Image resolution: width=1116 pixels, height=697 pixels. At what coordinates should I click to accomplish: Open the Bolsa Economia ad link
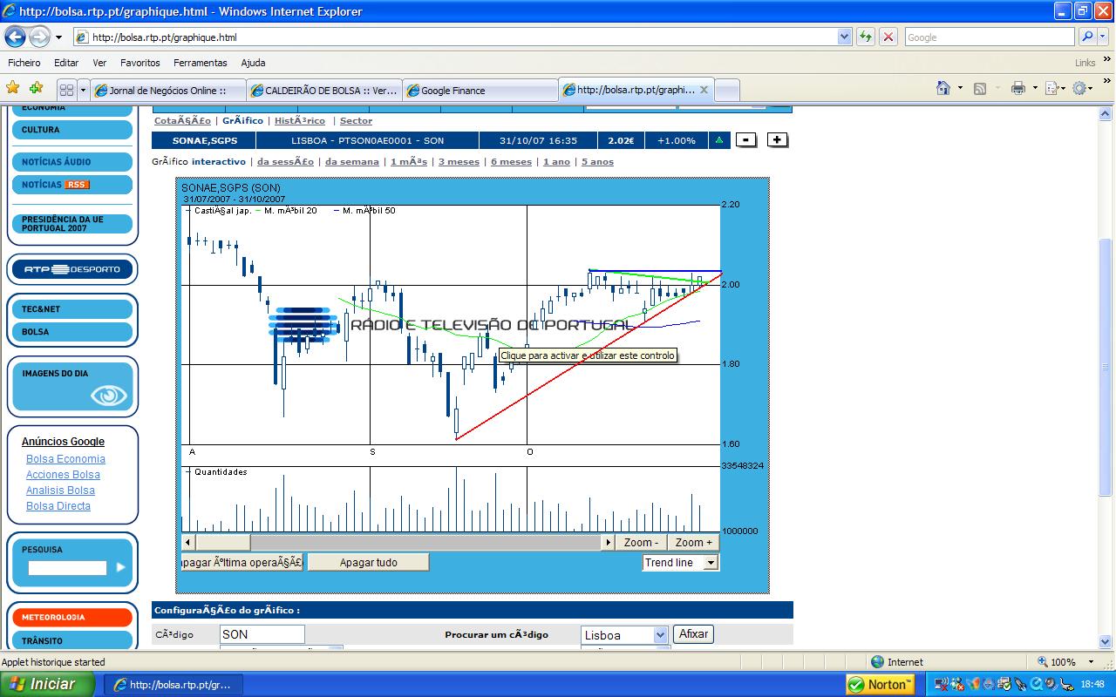coord(65,459)
